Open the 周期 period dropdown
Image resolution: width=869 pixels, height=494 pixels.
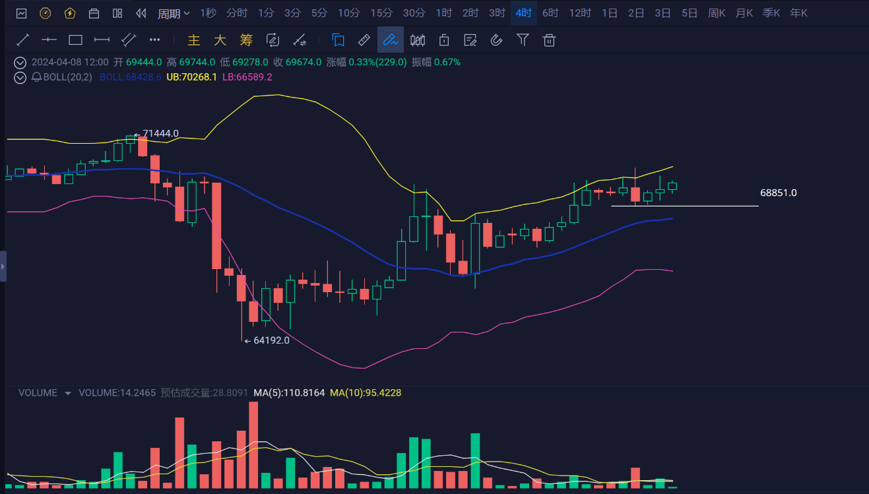pos(174,13)
